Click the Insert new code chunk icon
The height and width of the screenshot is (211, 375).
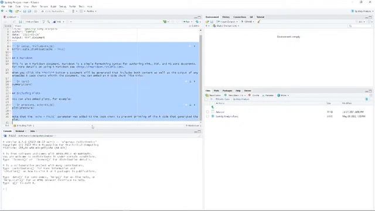(x=165, y=22)
